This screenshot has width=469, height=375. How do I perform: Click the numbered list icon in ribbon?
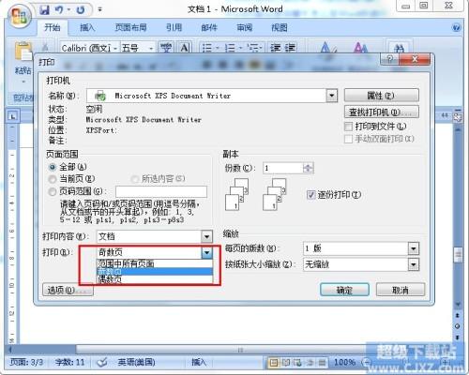tap(230, 48)
